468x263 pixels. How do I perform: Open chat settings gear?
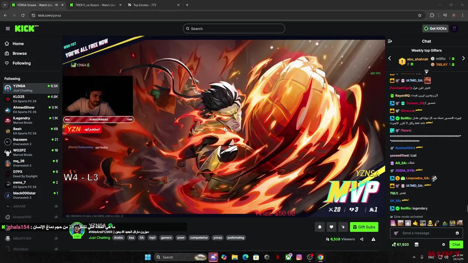[x=444, y=244]
